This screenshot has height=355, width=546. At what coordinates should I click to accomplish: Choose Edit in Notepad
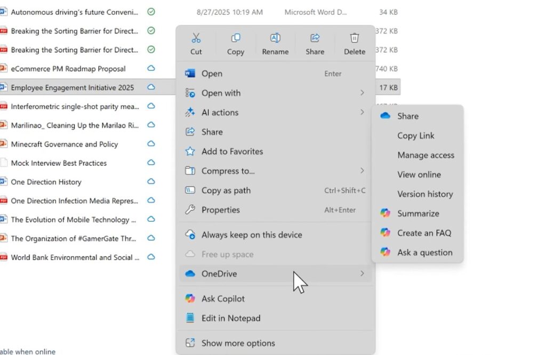(x=231, y=318)
